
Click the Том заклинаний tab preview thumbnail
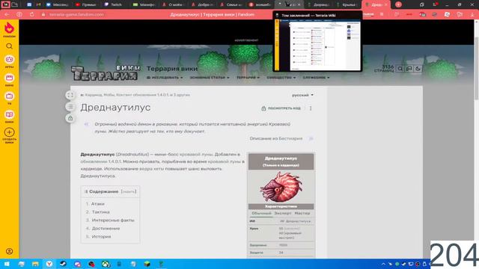[x=317, y=45]
